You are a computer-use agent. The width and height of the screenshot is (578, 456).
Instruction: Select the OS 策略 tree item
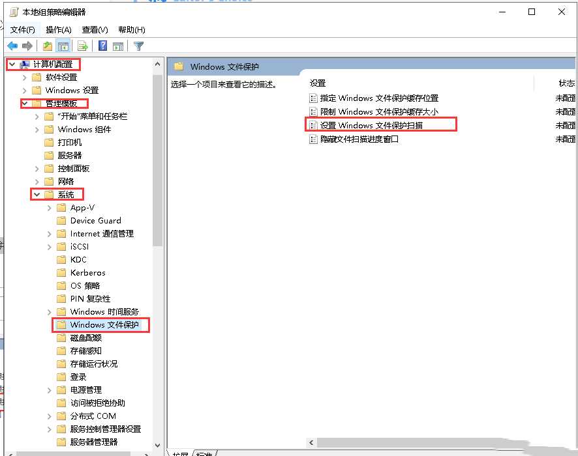[x=85, y=285]
